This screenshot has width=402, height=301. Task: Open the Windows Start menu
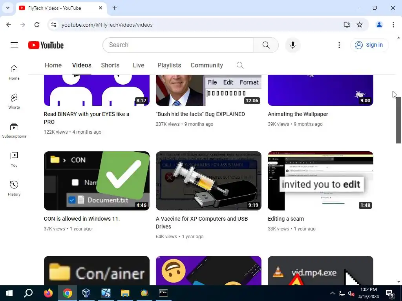(9, 293)
